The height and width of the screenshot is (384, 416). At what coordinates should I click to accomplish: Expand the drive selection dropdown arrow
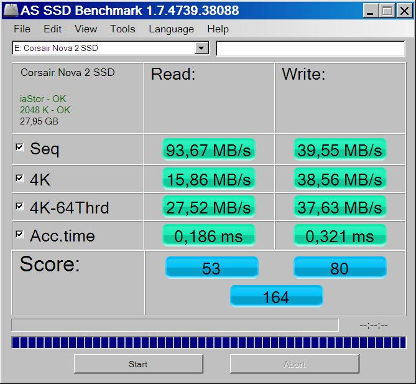[x=201, y=48]
